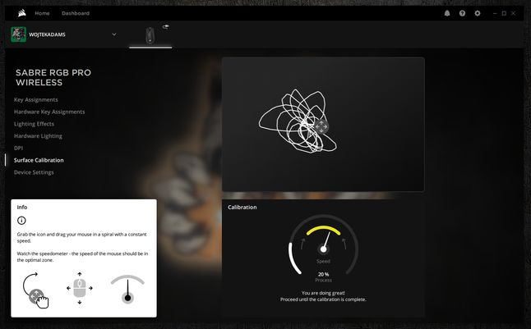Click the Calibration panel heading

pos(242,208)
